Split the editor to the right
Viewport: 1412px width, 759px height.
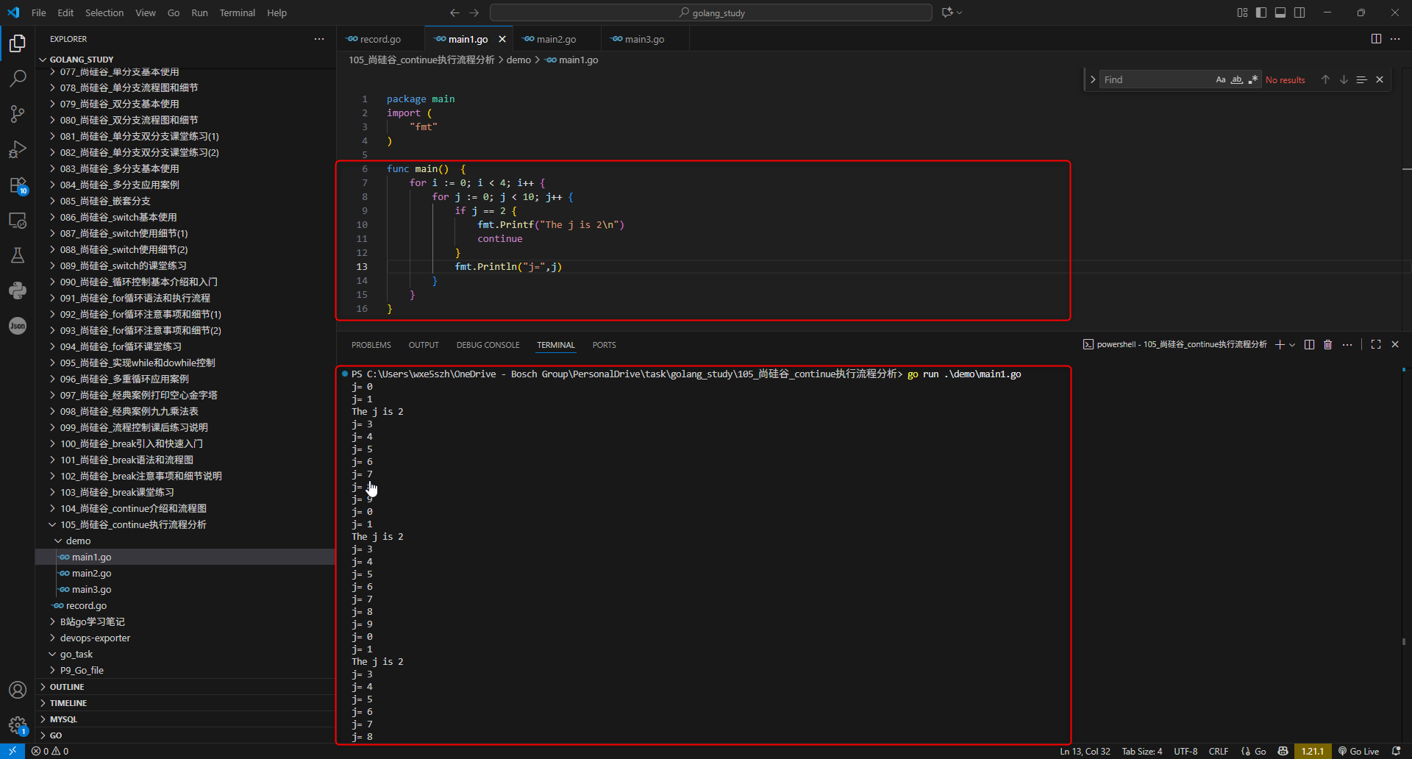tap(1376, 39)
